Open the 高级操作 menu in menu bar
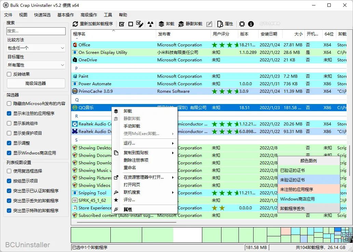353x252 pixels. (89, 15)
